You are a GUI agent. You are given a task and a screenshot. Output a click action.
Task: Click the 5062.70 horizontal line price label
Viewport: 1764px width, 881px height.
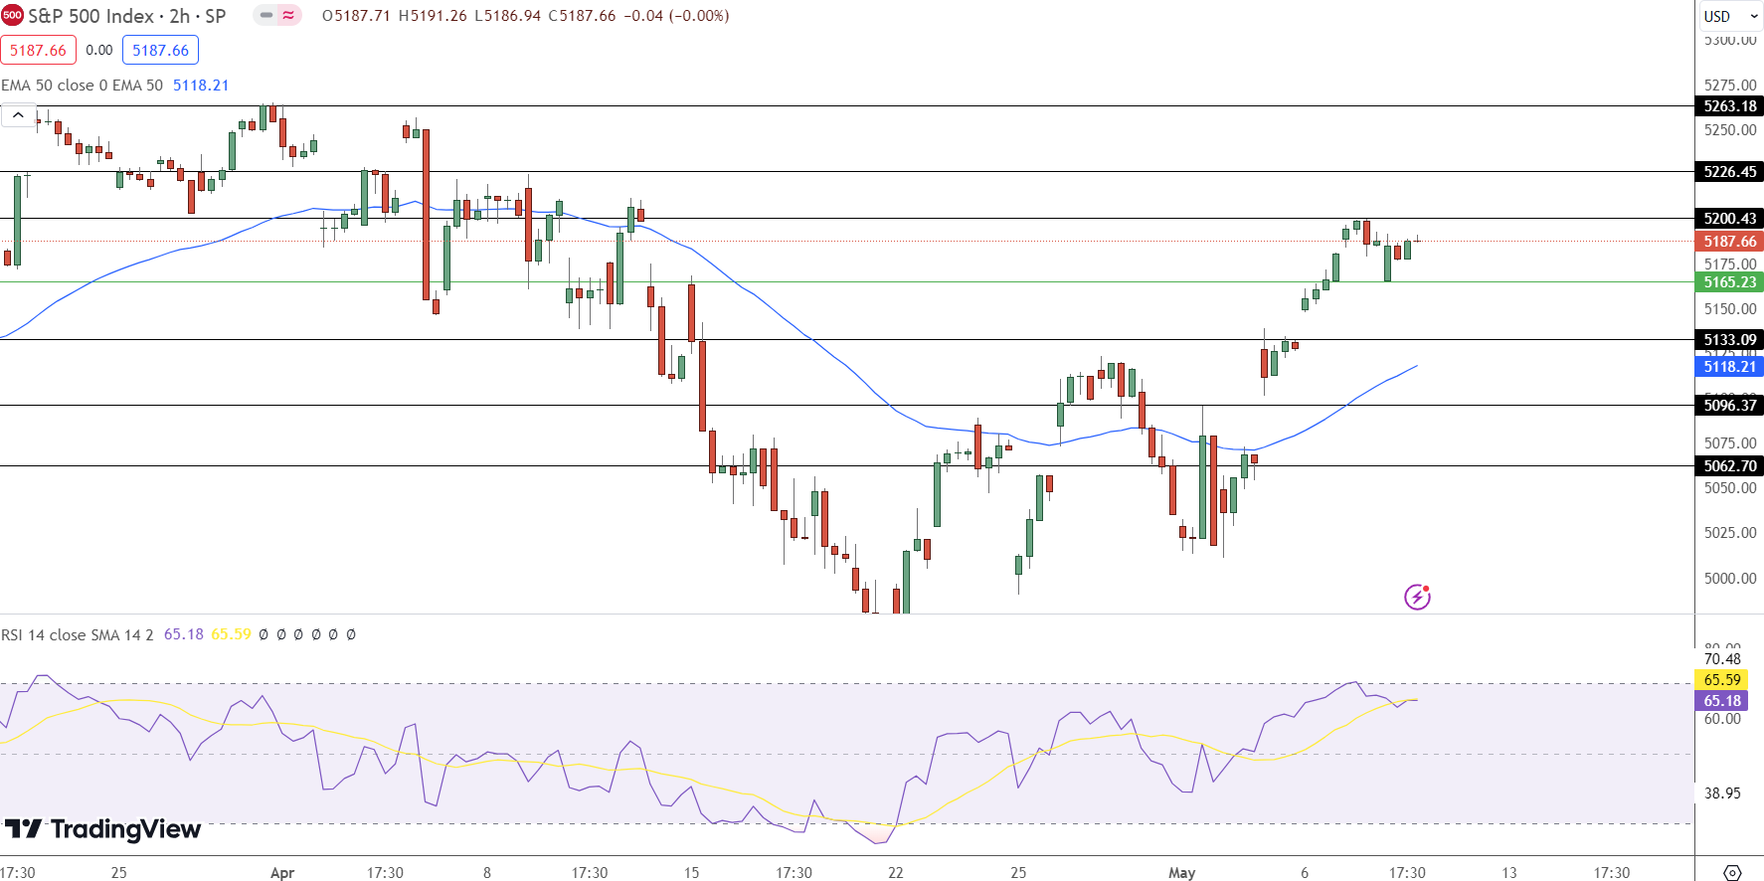click(x=1729, y=466)
